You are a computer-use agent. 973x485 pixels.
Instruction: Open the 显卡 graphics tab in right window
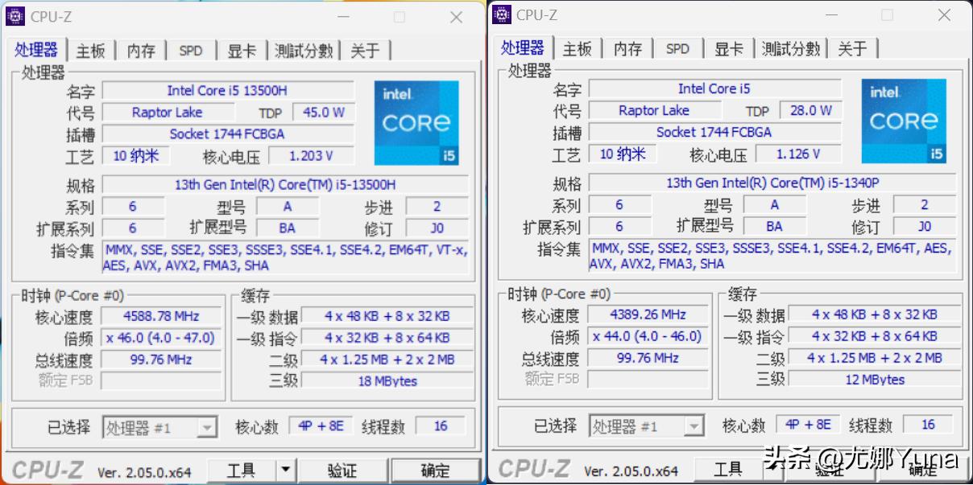click(727, 48)
